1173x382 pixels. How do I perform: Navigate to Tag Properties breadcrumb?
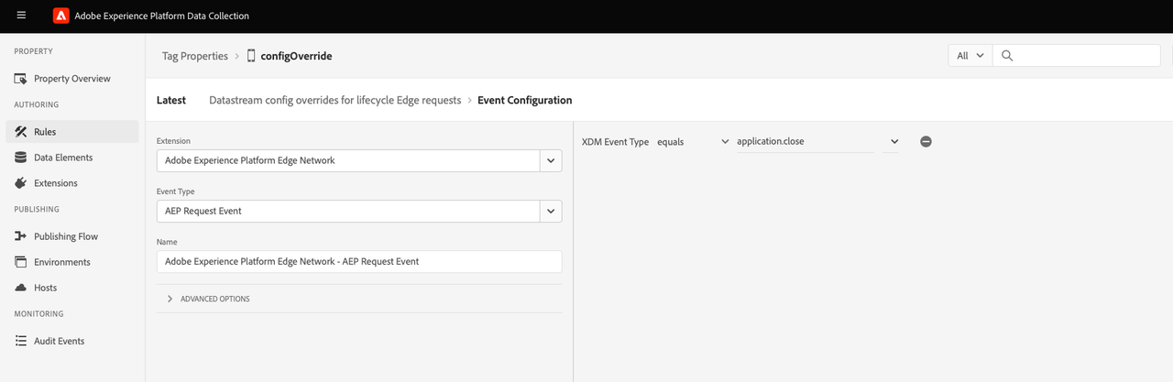(x=195, y=56)
